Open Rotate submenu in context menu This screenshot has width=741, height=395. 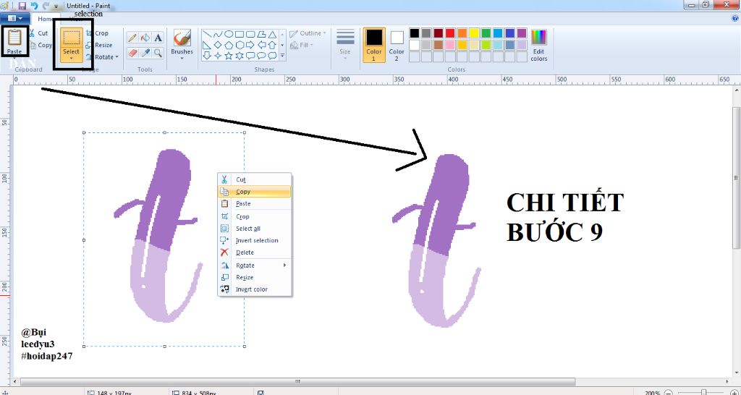click(x=254, y=265)
